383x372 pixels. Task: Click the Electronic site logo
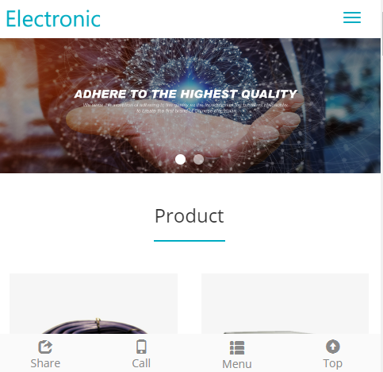click(53, 19)
